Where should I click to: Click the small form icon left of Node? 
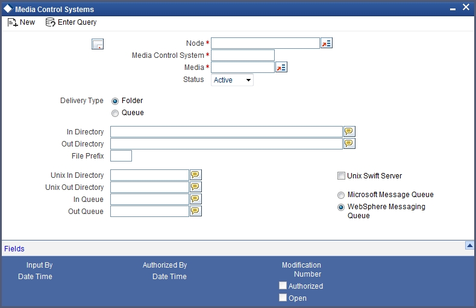point(98,44)
